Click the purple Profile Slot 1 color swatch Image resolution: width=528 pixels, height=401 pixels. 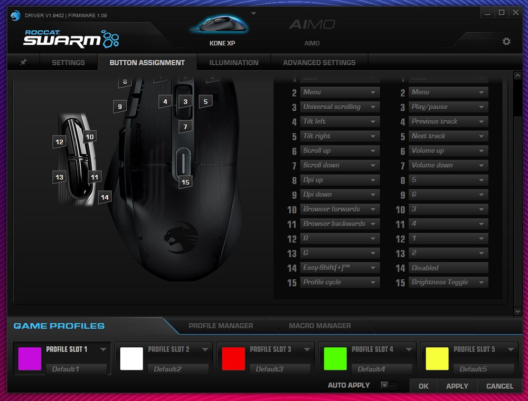click(30, 359)
